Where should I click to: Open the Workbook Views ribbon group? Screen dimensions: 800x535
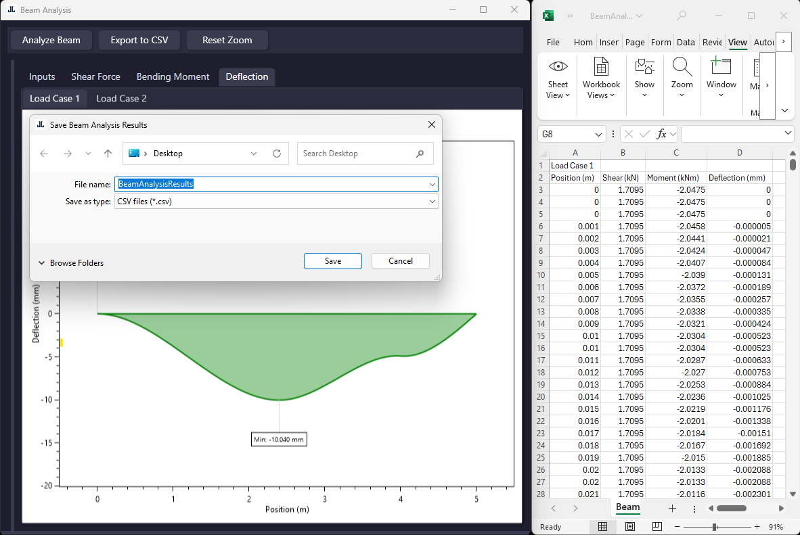point(601,78)
